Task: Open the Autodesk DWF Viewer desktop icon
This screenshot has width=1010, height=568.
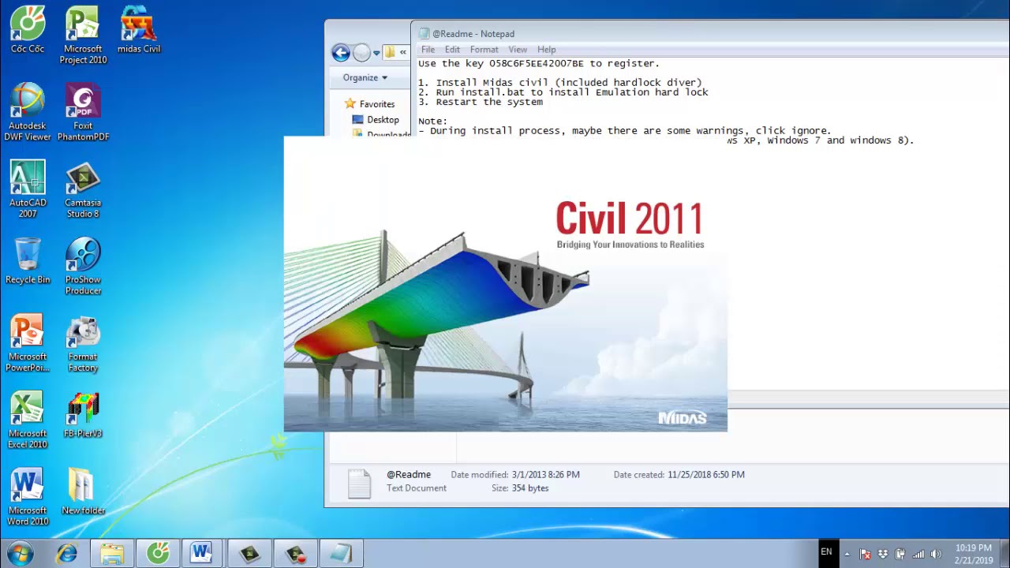Action: 28,112
